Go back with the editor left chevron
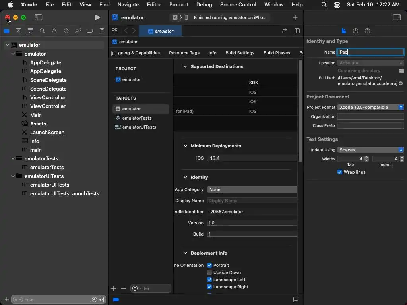Image resolution: width=407 pixels, height=305 pixels. [126, 31]
